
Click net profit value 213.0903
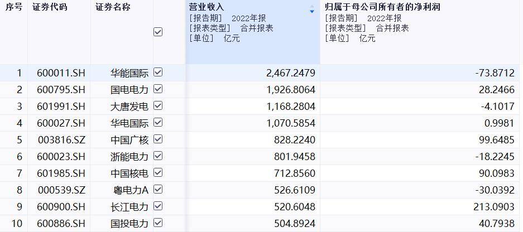[494, 207]
